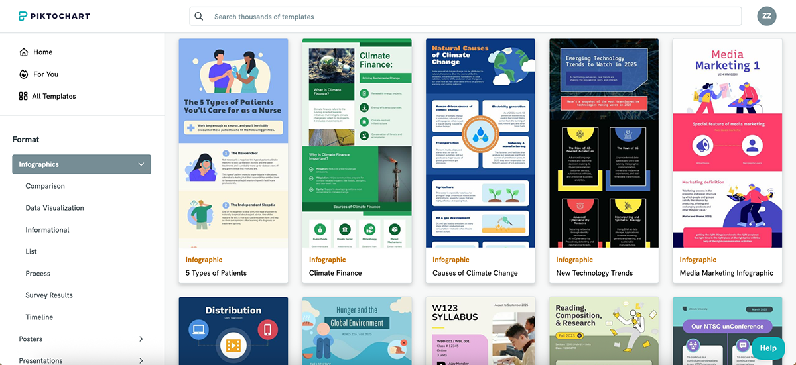The width and height of the screenshot is (796, 365).
Task: Click the Format heading in sidebar
Action: (x=26, y=140)
